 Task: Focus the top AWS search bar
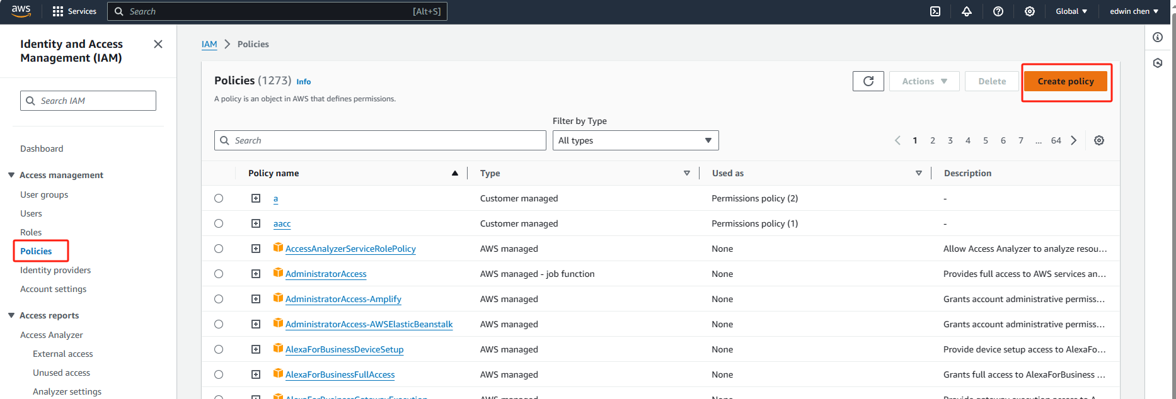tap(277, 11)
